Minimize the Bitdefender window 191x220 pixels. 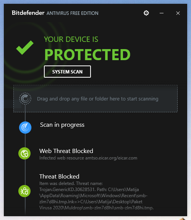coord(162,13)
